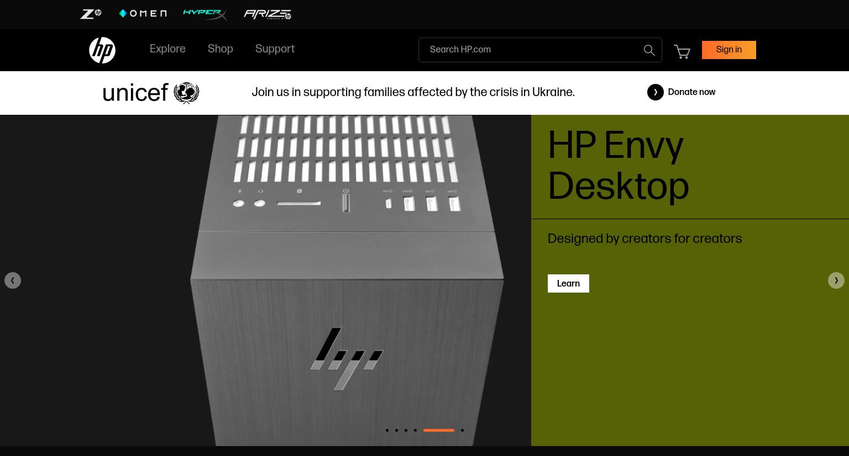The height and width of the screenshot is (456, 849).
Task: Open the Z by HP brand logo
Action: click(91, 14)
